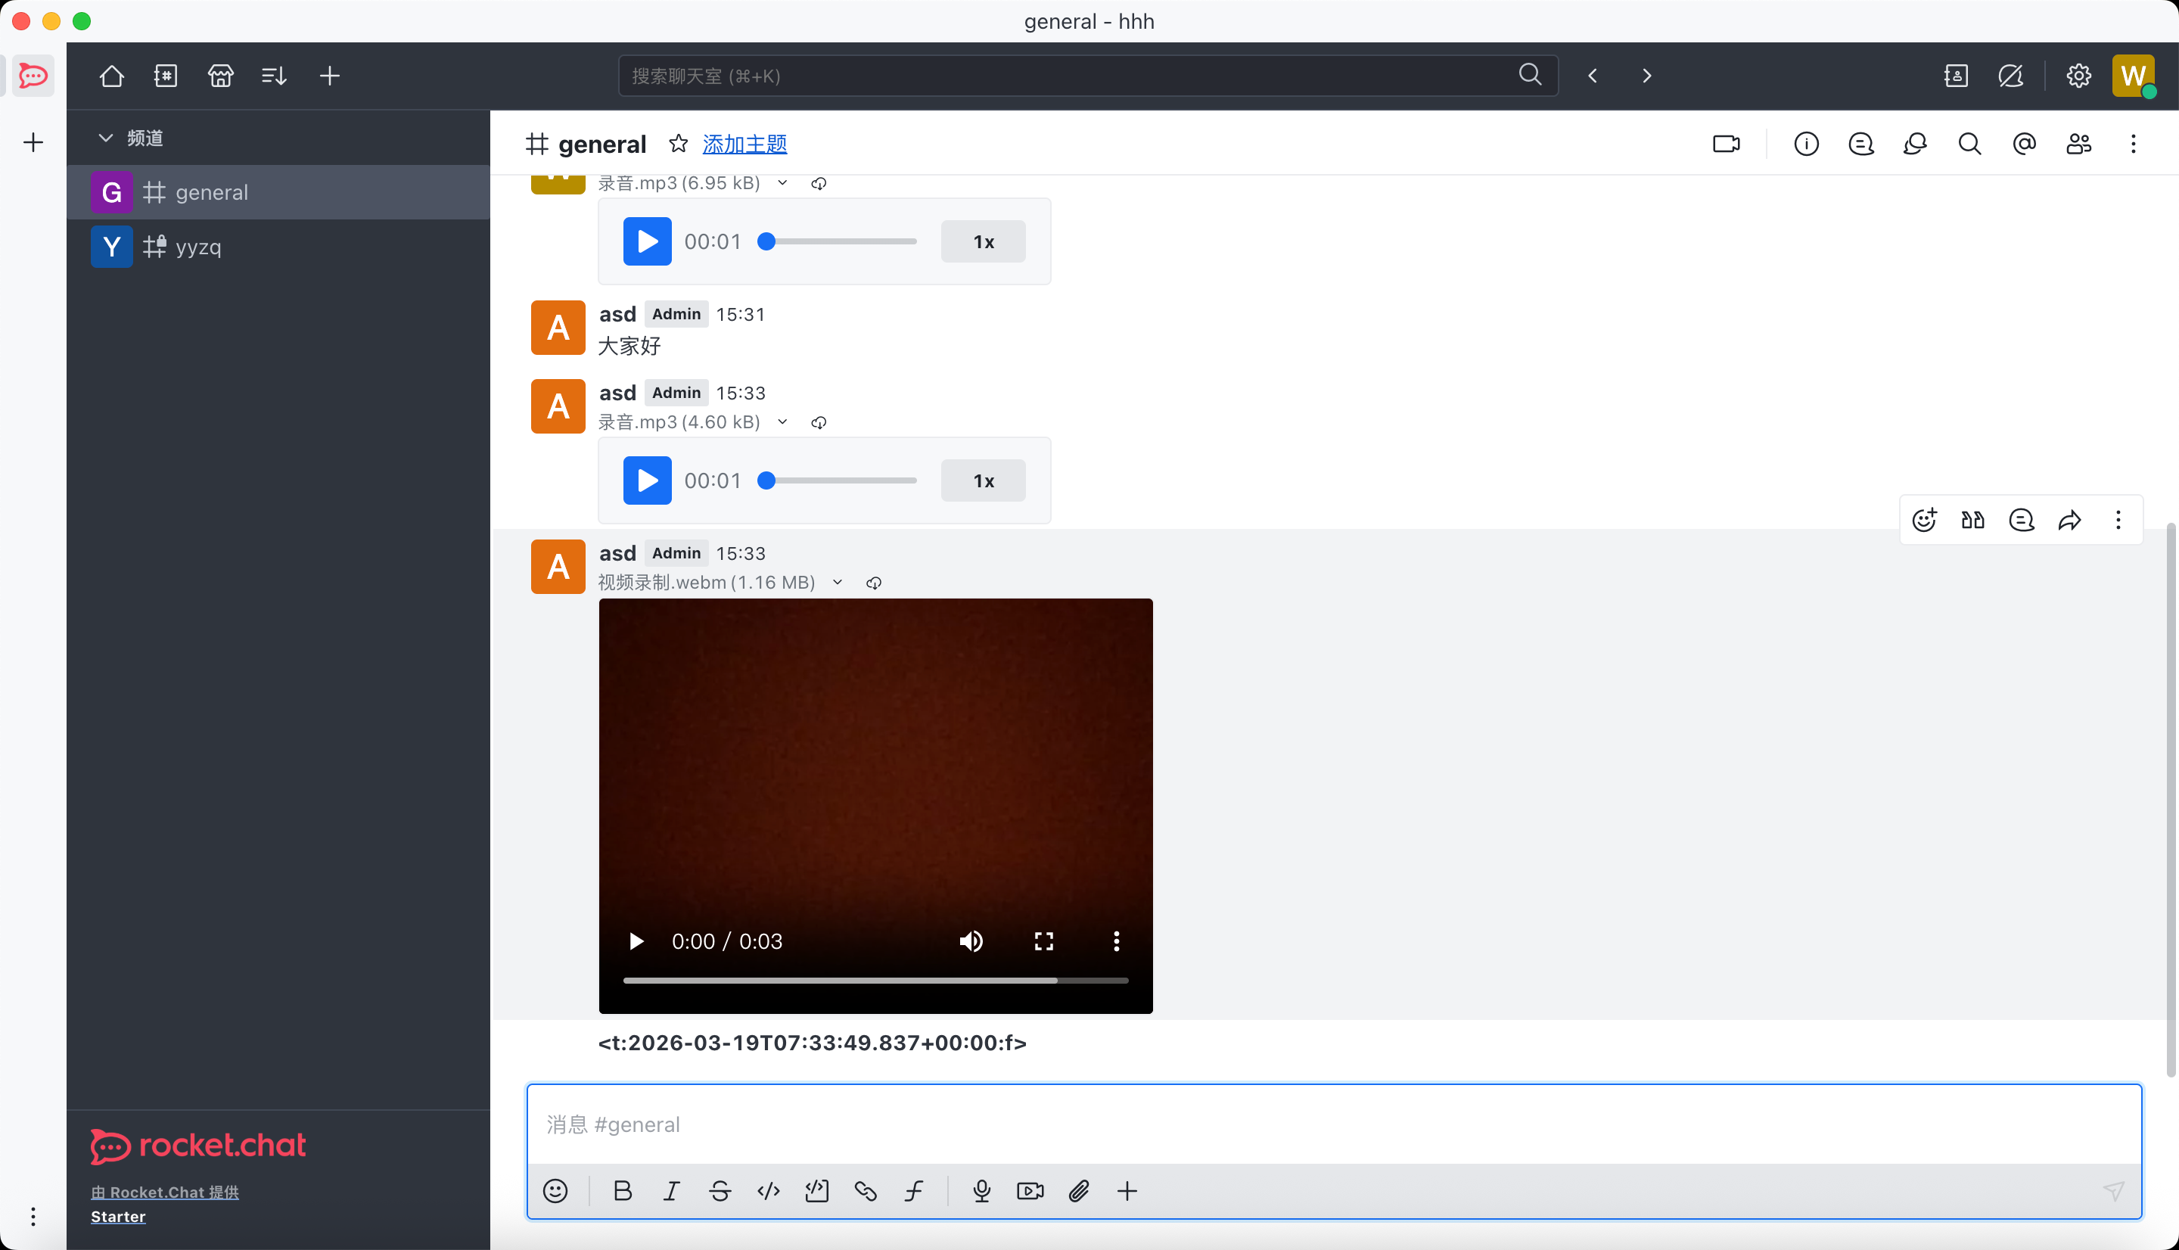Collapse the 视频录制.webm attachment preview
2179x1250 pixels.
tap(838, 582)
